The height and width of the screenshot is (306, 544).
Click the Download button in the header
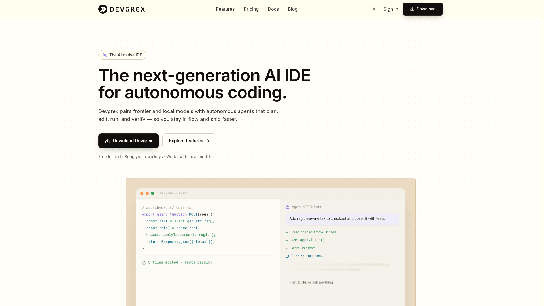coord(423,9)
